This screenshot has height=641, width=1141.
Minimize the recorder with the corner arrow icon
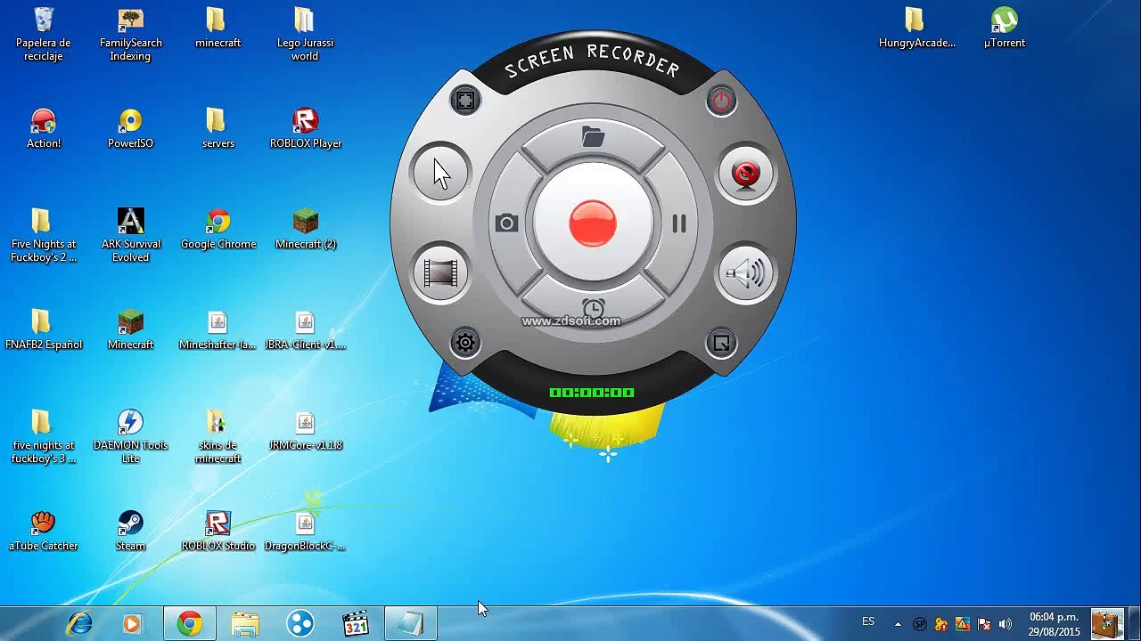[721, 343]
